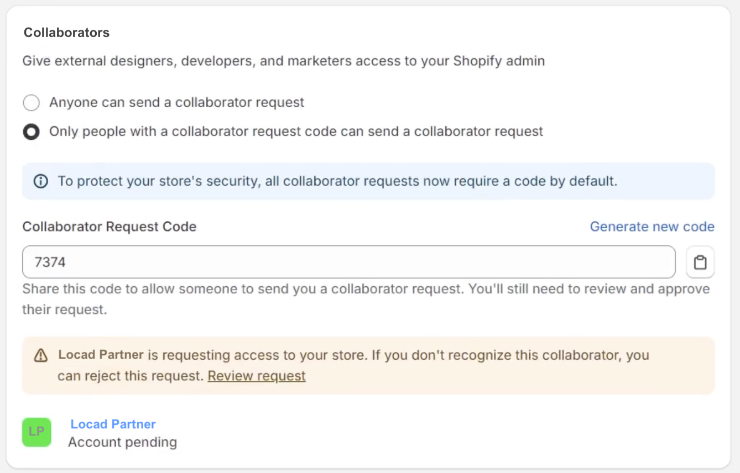The height and width of the screenshot is (473, 740).
Task: Click the security notice text in the blue banner
Action: click(x=337, y=181)
